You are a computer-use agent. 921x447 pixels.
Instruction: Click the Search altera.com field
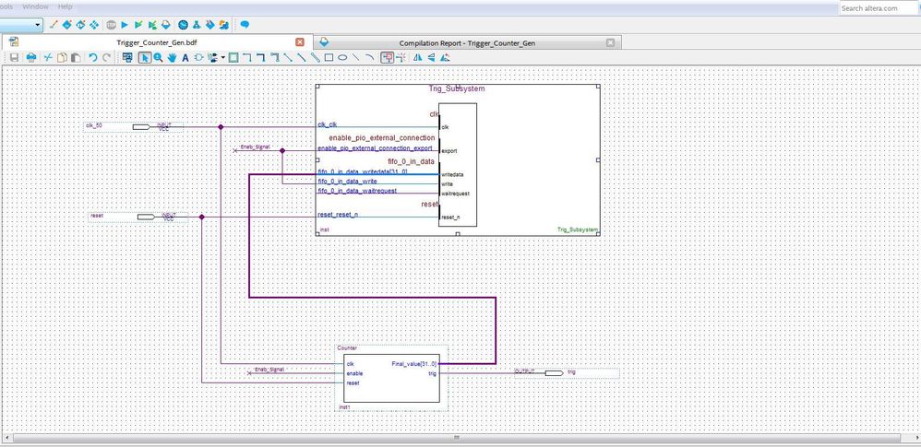[877, 8]
